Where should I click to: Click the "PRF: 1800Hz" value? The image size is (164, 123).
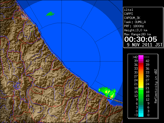[134, 26]
